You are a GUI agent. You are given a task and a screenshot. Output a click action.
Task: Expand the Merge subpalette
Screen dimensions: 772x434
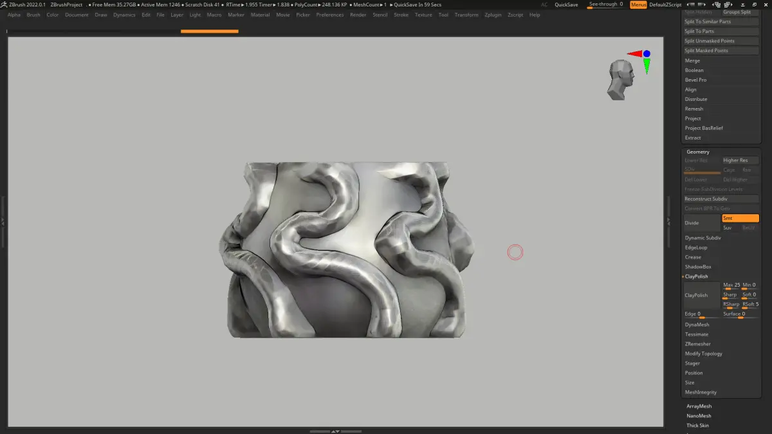click(692, 60)
